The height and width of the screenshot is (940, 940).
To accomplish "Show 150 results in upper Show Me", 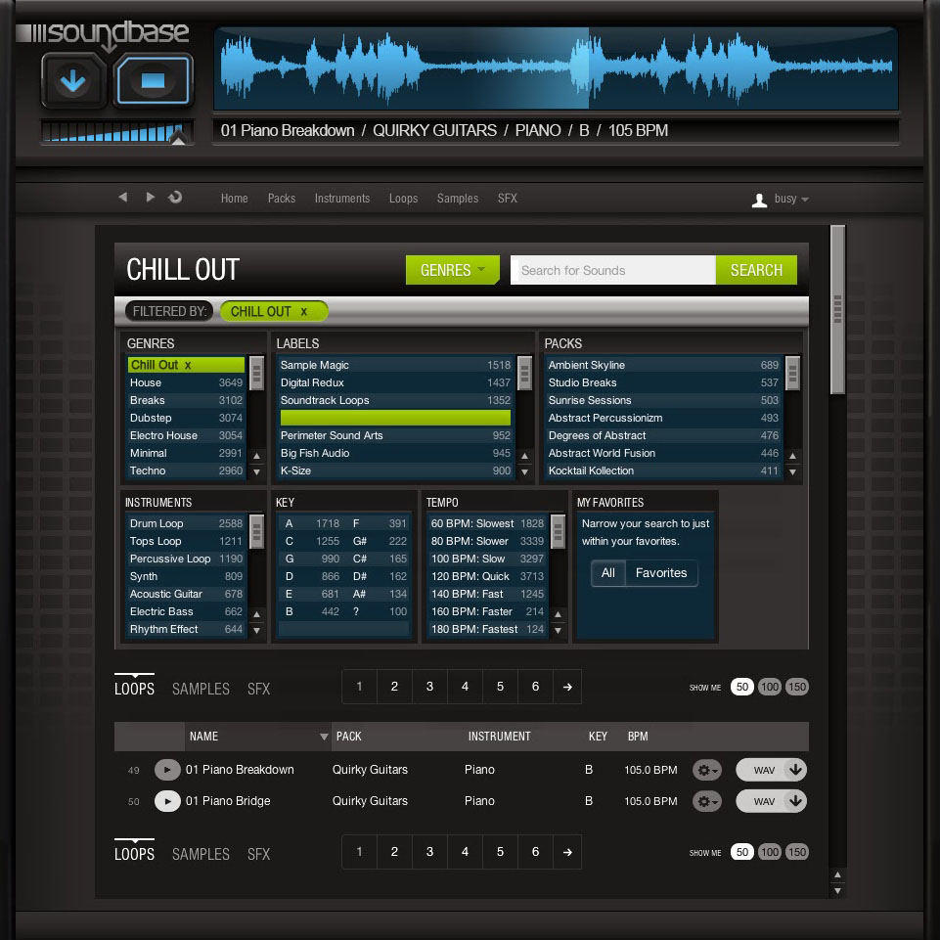I will click(x=797, y=687).
